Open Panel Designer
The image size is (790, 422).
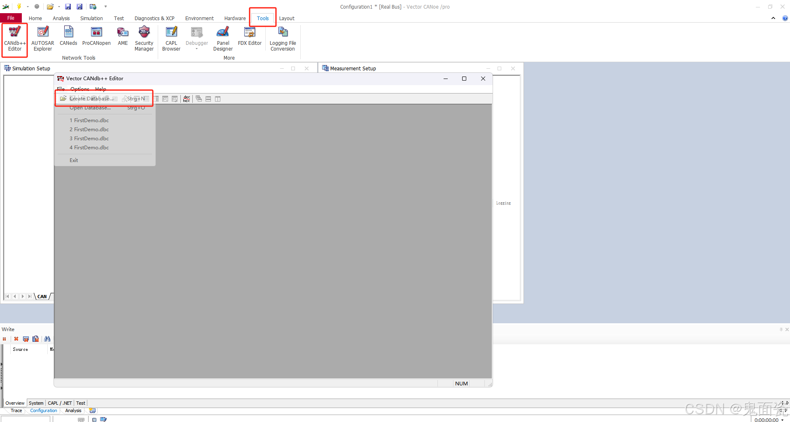pos(223,39)
